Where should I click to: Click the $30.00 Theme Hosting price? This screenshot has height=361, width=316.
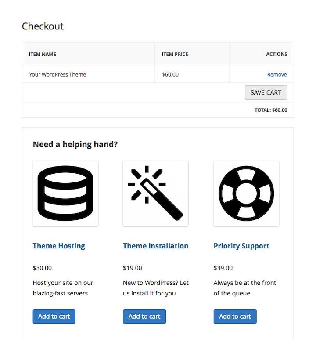click(x=42, y=268)
